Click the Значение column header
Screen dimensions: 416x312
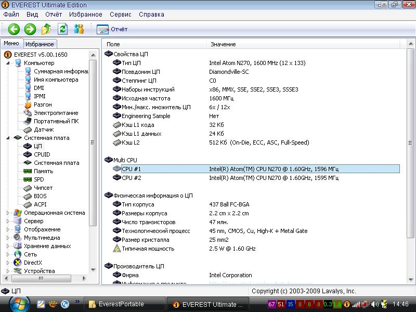303,44
